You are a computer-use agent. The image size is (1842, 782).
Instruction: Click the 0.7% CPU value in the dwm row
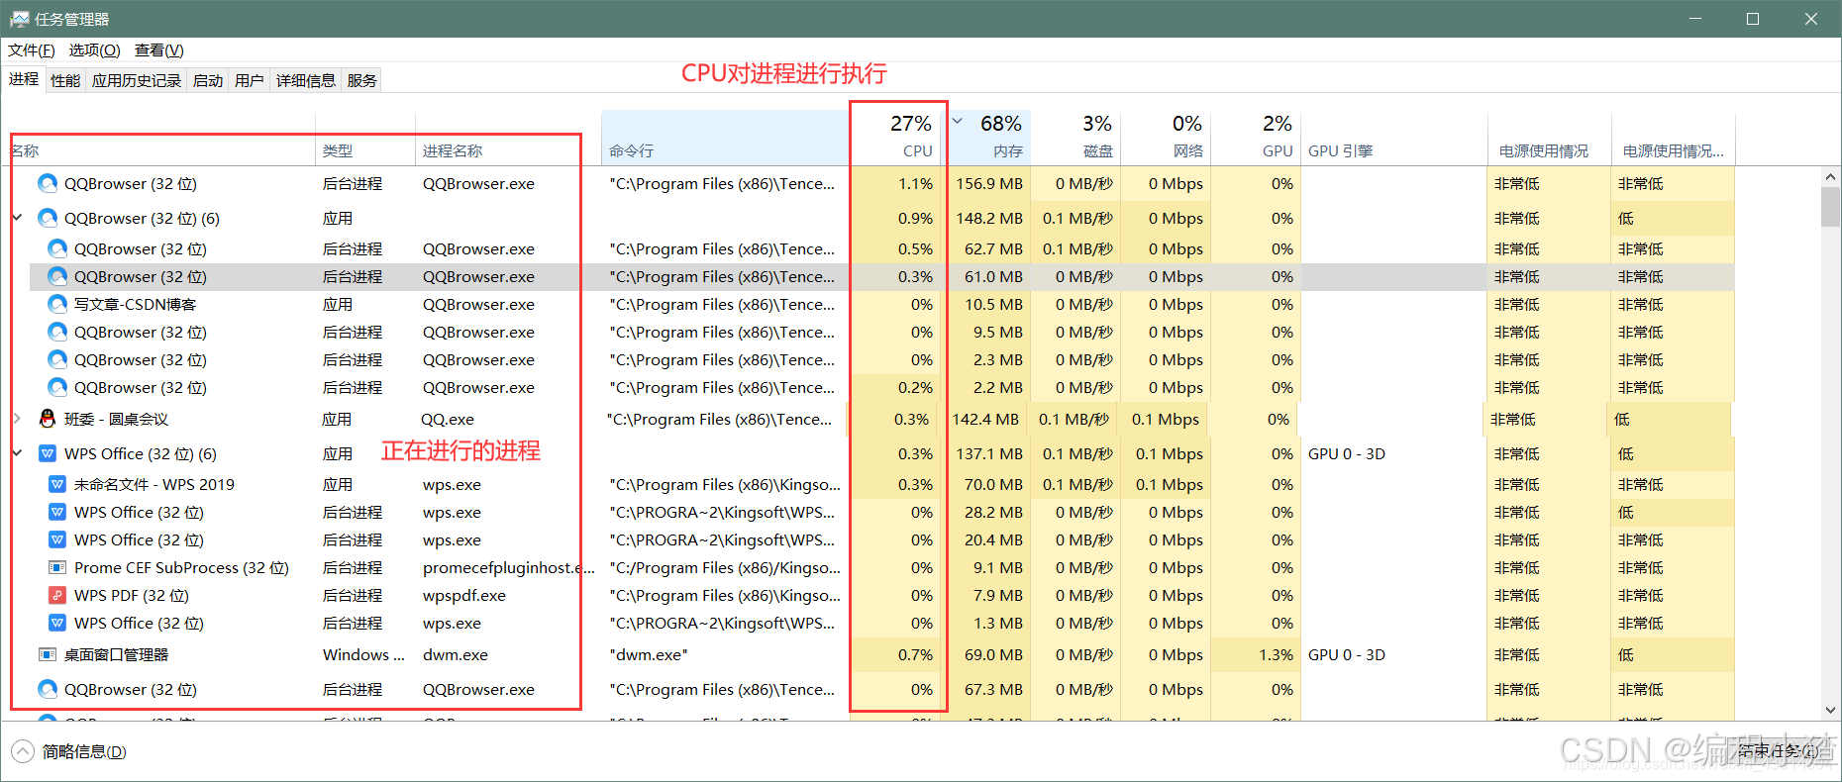(916, 654)
